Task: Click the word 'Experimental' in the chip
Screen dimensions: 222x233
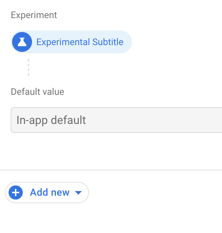Action: [63, 42]
